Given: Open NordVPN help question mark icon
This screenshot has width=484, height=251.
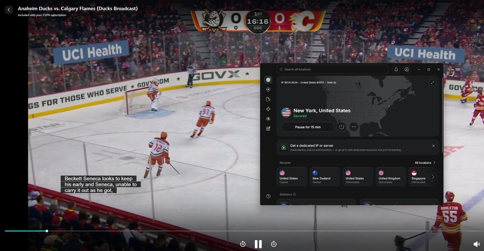Looking at the screenshot, I should click(x=268, y=196).
